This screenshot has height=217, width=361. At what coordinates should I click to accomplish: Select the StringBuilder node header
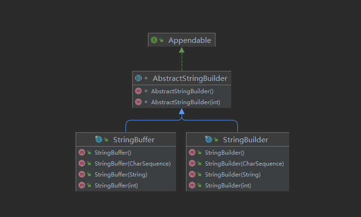coord(238,139)
